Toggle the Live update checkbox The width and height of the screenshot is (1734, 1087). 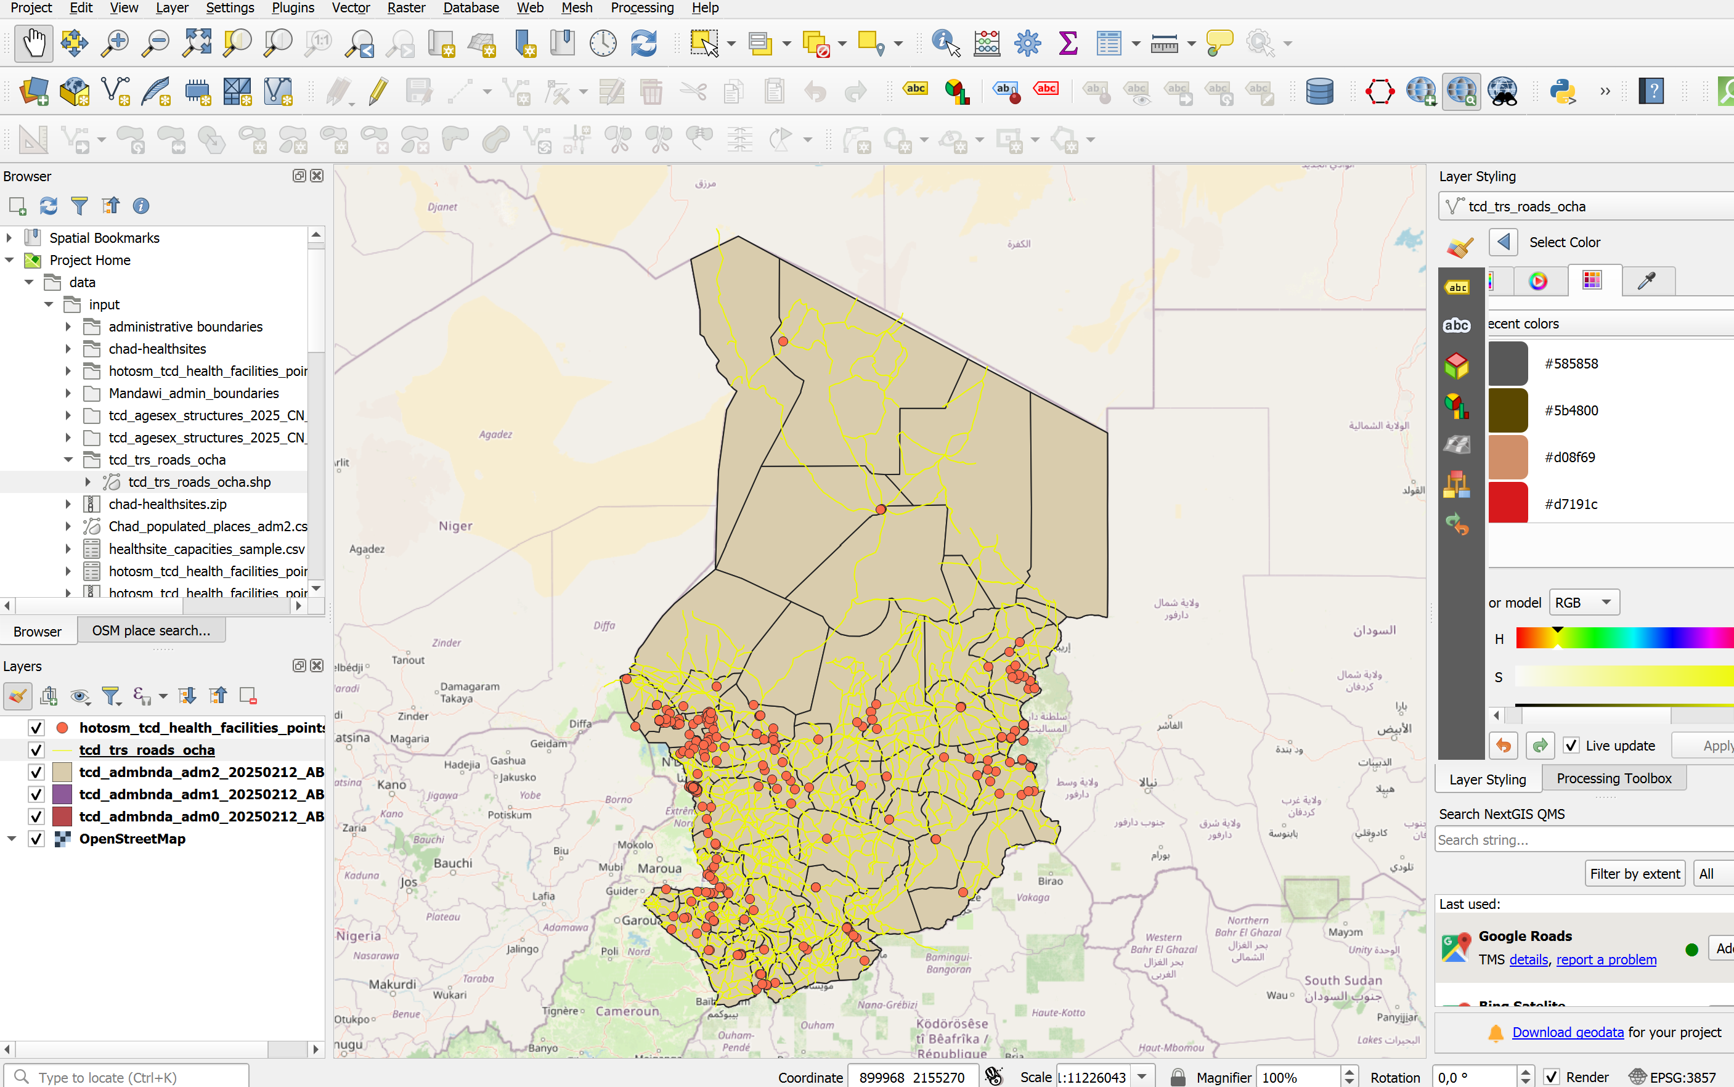[1571, 746]
